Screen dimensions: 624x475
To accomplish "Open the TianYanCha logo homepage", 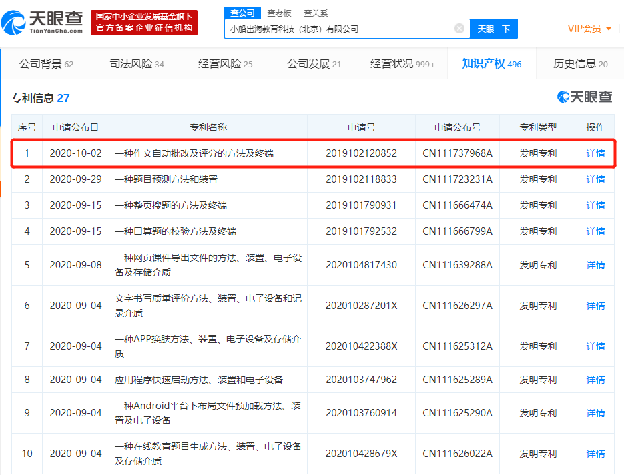I will 42,22.
